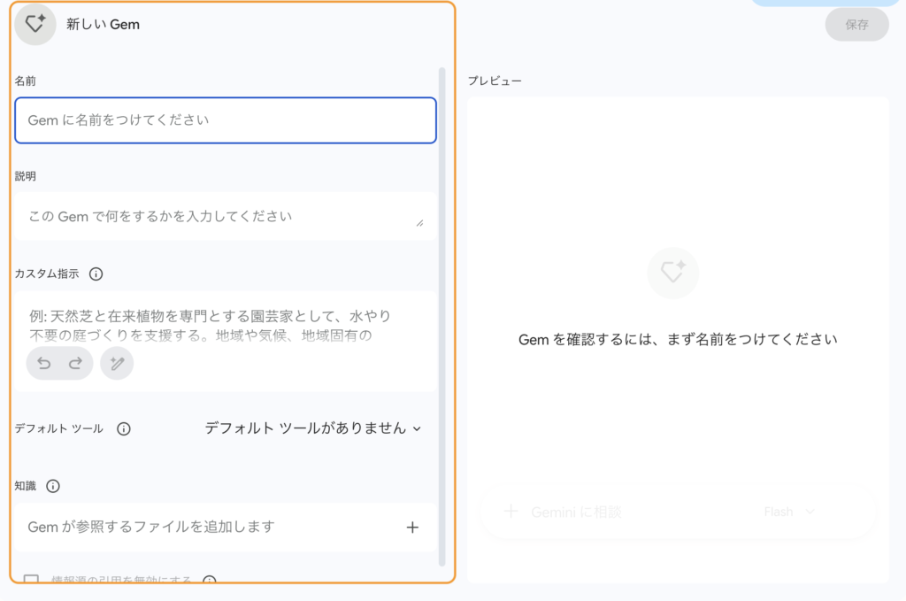Click the info icon next to カスタム指示
The width and height of the screenshot is (906, 601).
96,274
